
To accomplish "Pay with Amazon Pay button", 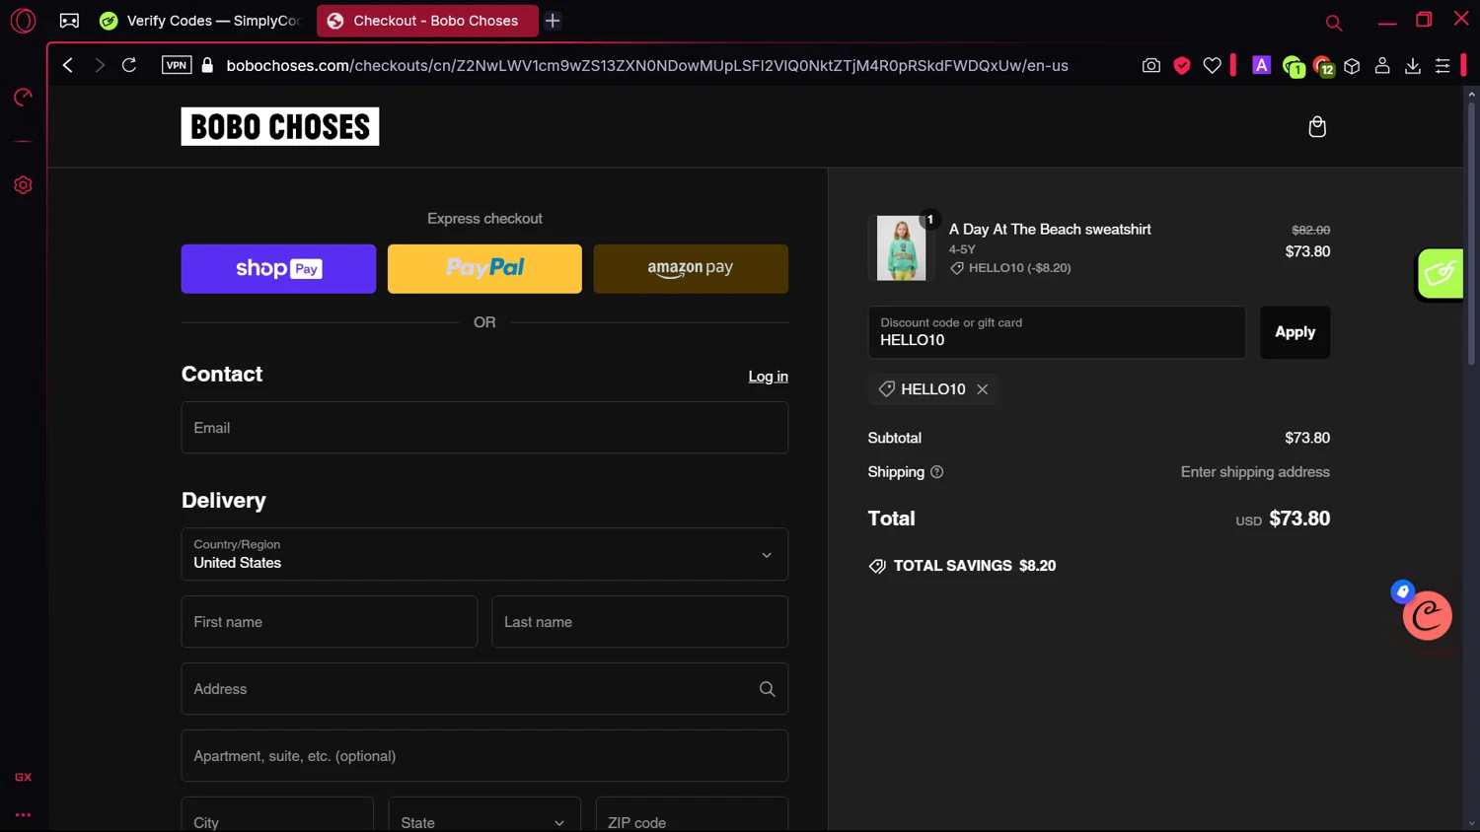I will click(x=691, y=269).
